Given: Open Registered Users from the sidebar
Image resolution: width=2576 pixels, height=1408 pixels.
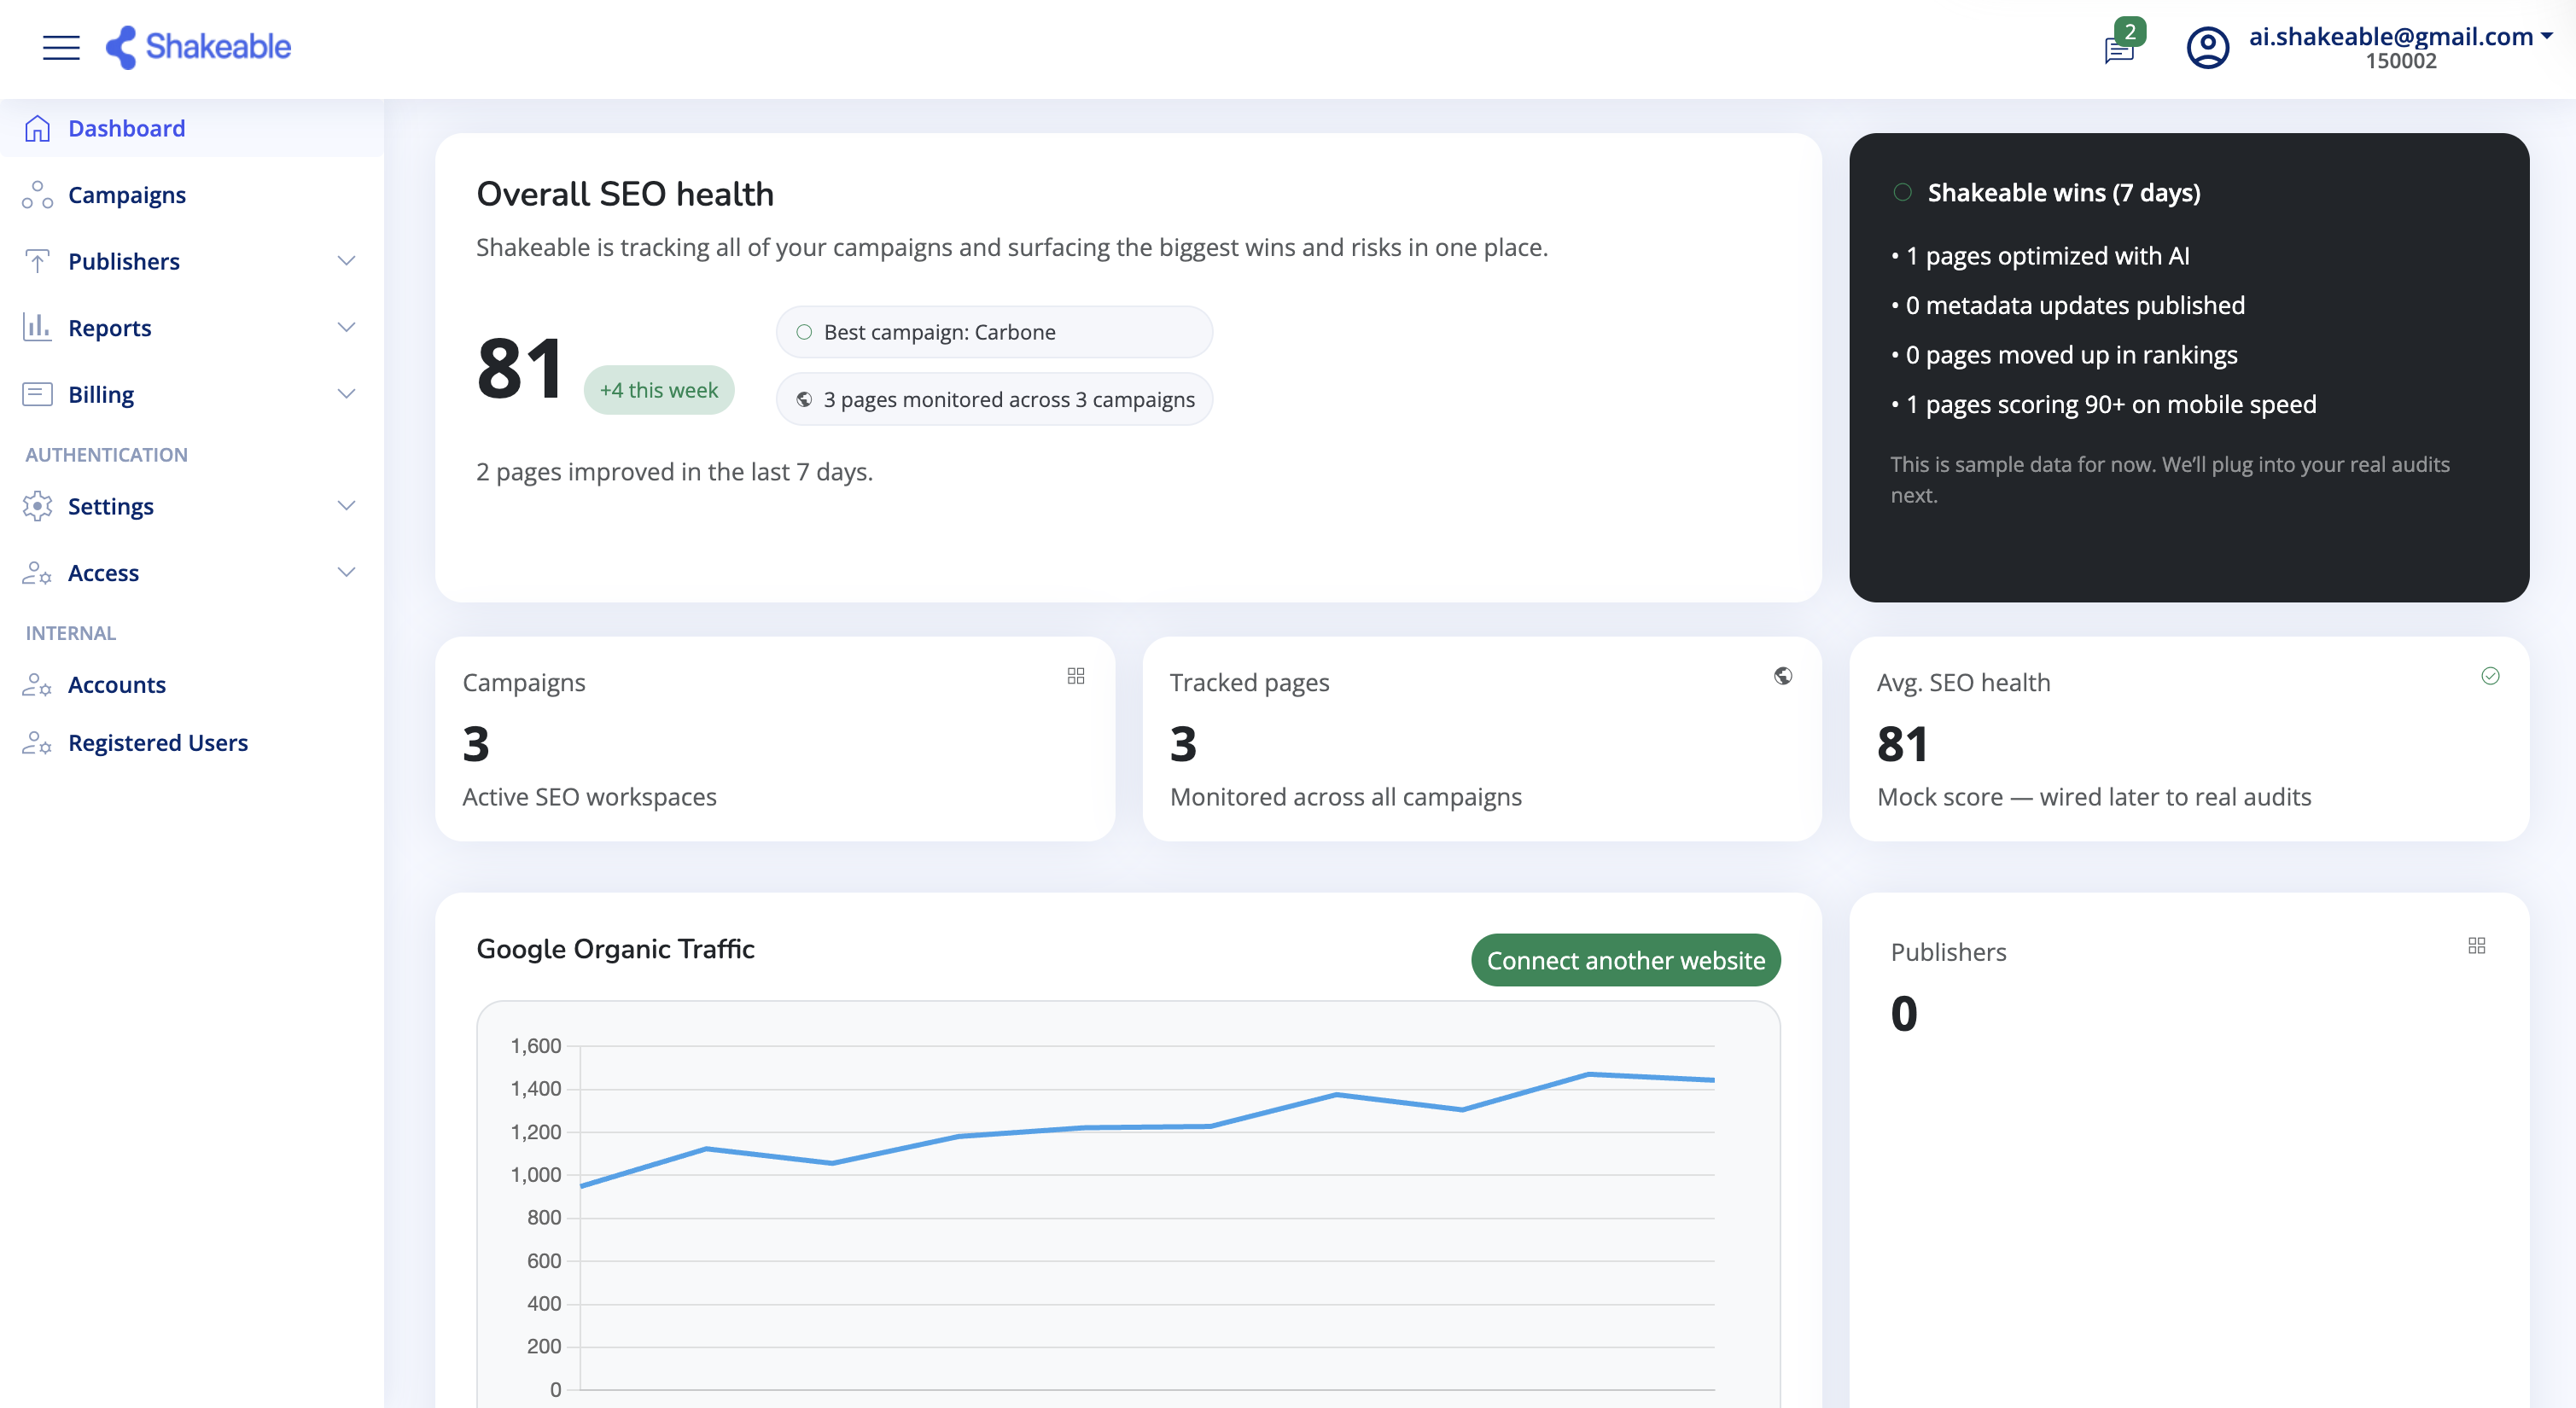Looking at the screenshot, I should [157, 742].
